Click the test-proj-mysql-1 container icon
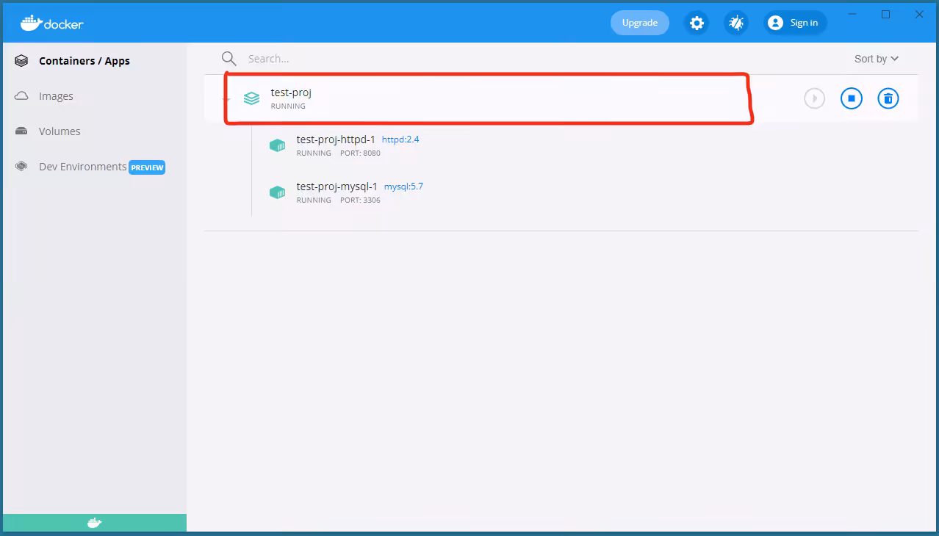 [x=277, y=192]
